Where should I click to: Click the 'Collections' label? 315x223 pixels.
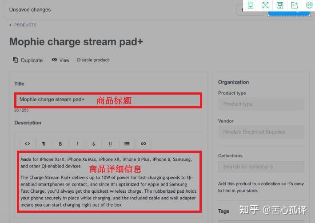230,155
